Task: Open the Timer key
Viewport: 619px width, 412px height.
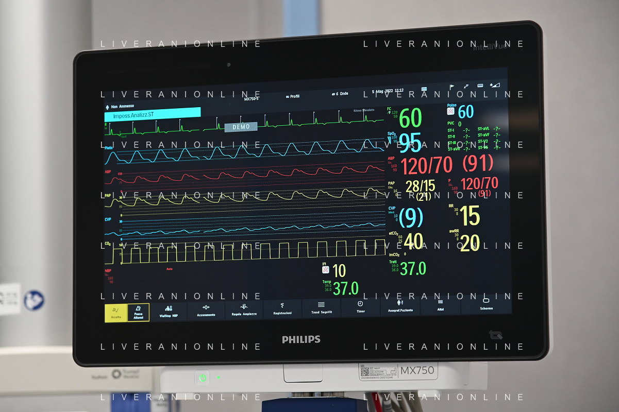Action: pos(360,307)
